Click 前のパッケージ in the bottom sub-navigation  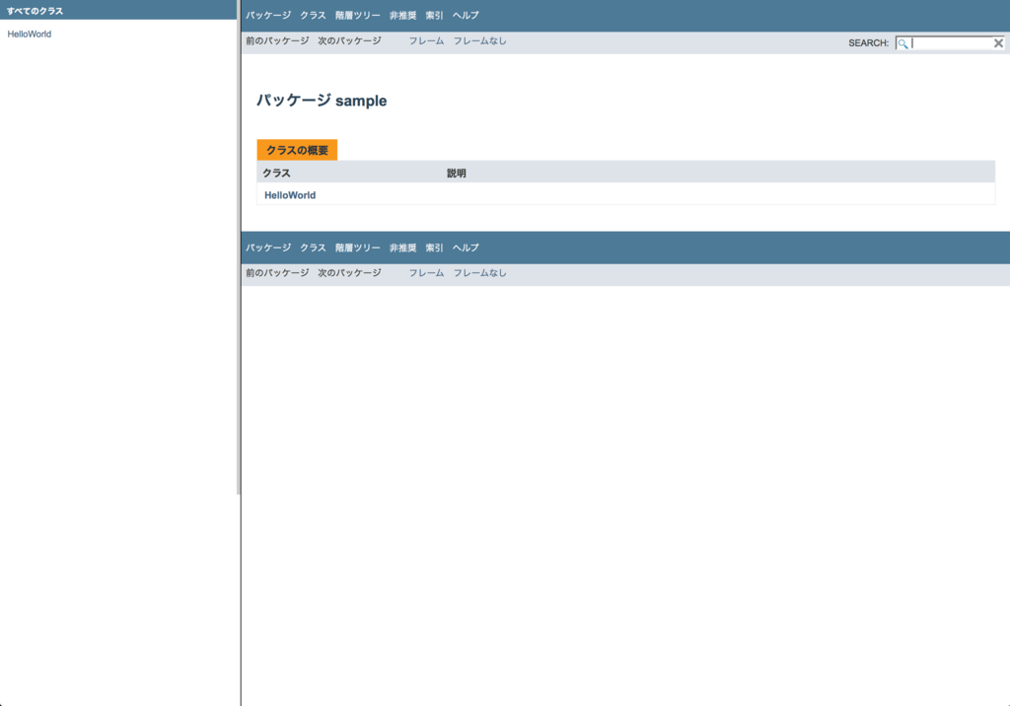click(x=277, y=273)
